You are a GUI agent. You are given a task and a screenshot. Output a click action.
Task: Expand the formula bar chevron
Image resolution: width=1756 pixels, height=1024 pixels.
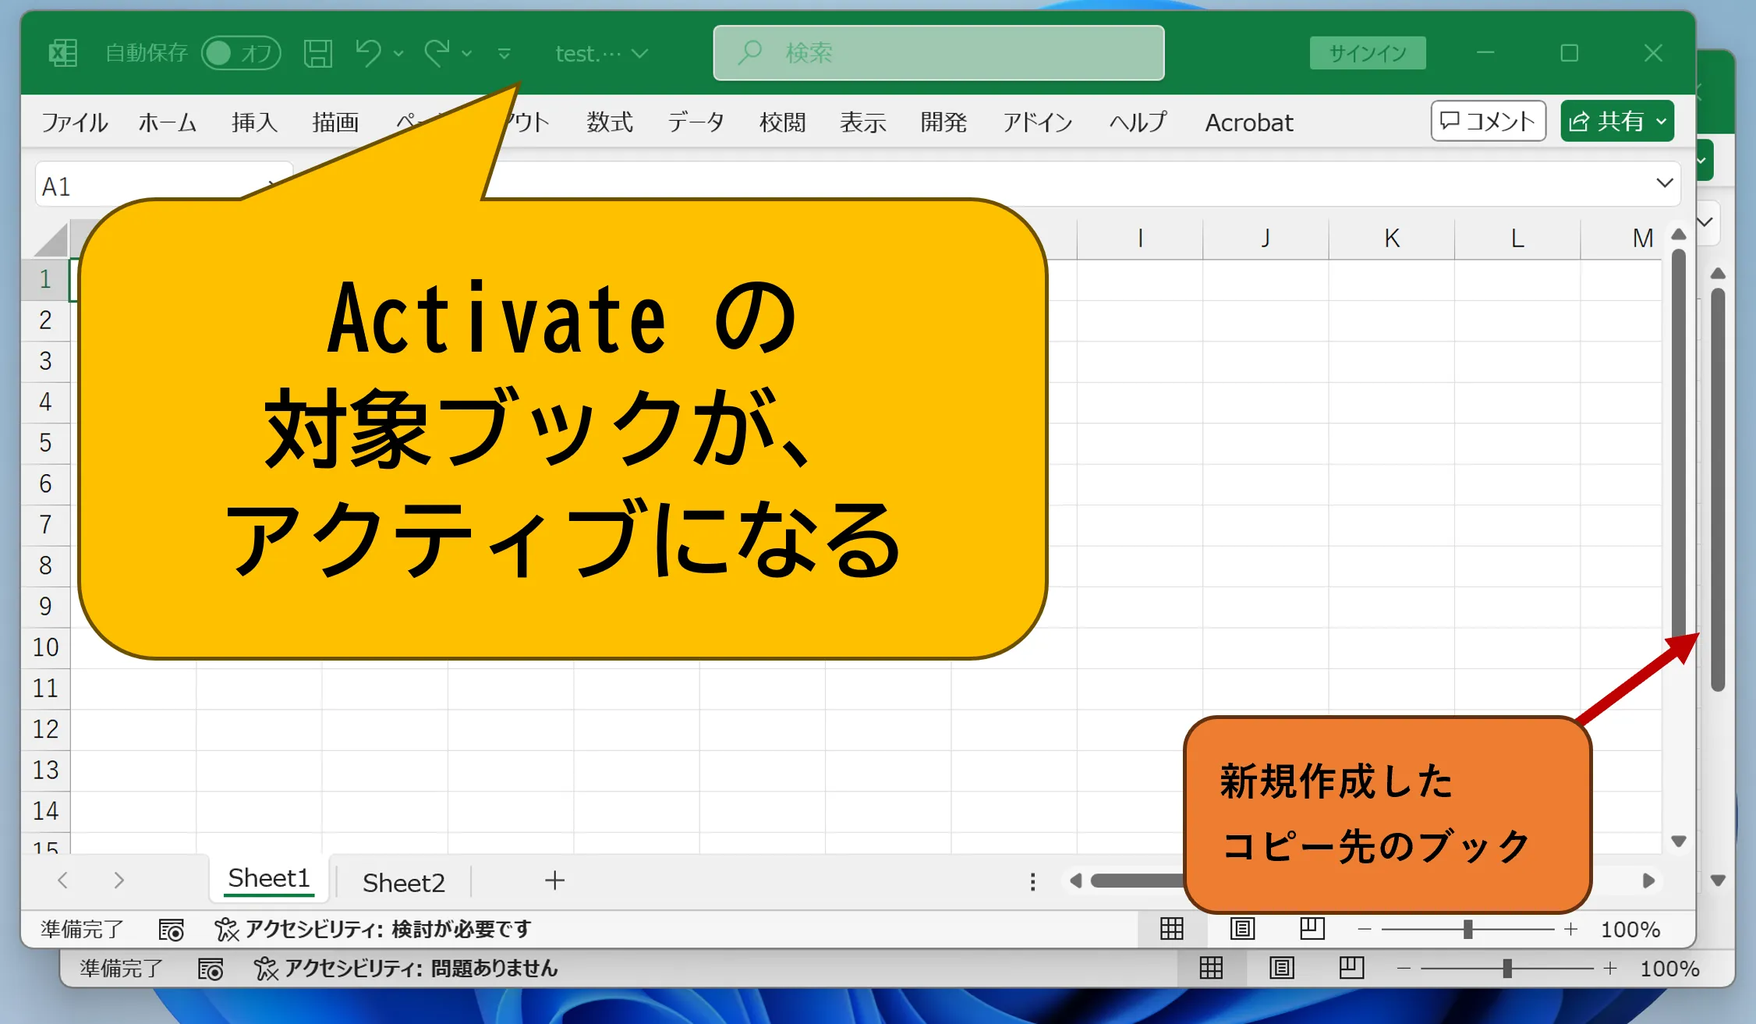(1664, 183)
